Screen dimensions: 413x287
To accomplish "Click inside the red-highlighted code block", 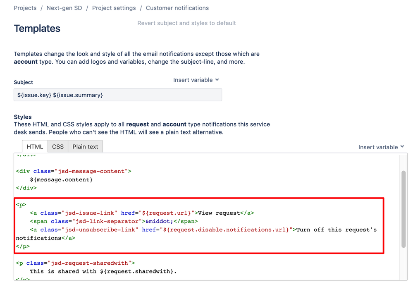I will pos(198,225).
